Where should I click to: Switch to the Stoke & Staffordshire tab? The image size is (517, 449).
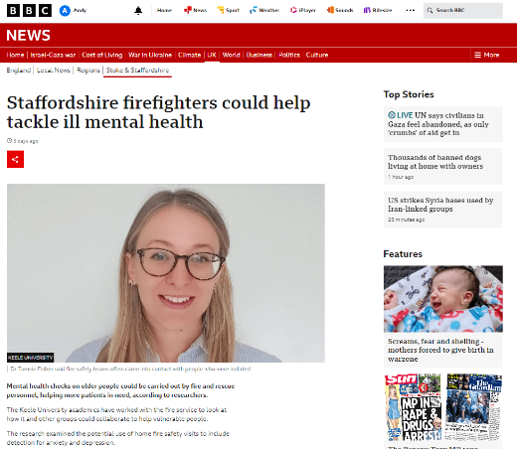click(x=137, y=71)
